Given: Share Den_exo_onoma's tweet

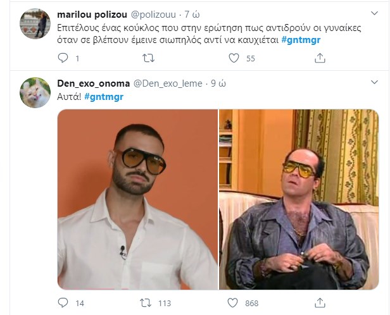Looking at the screenshot, I should 320,303.
